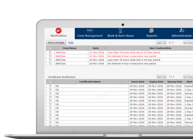Open the Reports tab
The height and width of the screenshot is (139, 193).
[x=152, y=36]
